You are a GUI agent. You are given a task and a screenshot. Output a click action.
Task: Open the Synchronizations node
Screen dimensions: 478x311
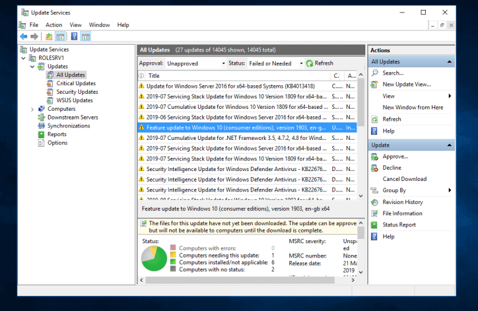pyautogui.click(x=68, y=126)
